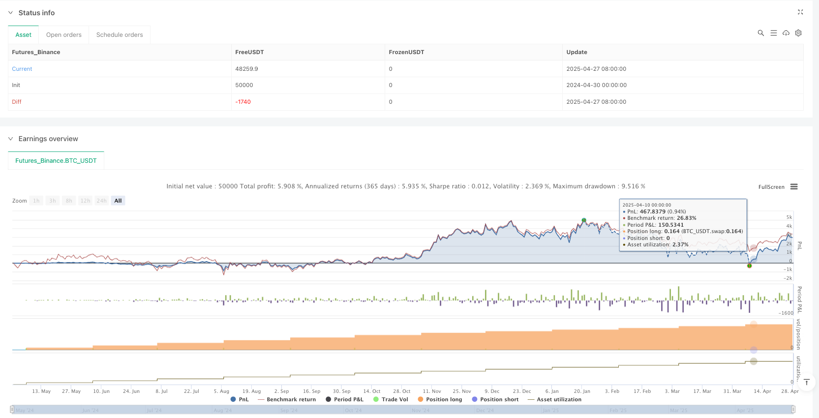Select the Futures_Binance.BTC_USDT tab

56,161
